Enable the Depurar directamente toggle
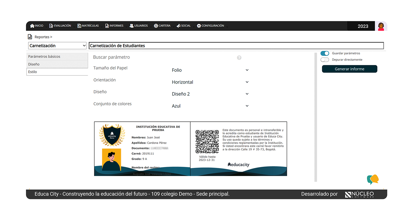The height and width of the screenshot is (220, 413). (325, 60)
